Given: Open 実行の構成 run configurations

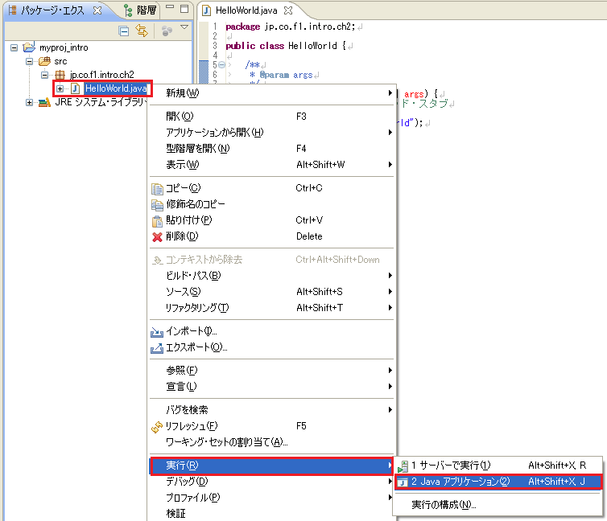Looking at the screenshot, I should click(443, 505).
